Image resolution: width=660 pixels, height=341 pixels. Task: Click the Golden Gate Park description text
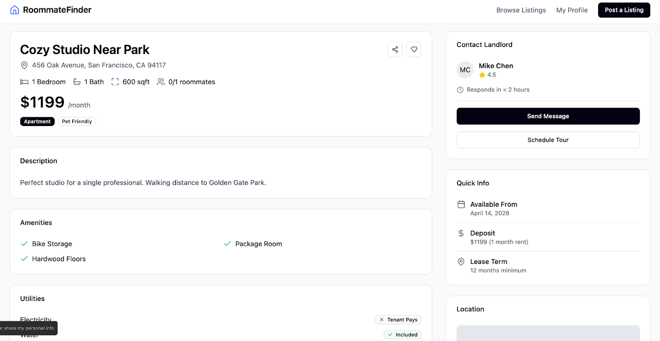[x=143, y=183]
